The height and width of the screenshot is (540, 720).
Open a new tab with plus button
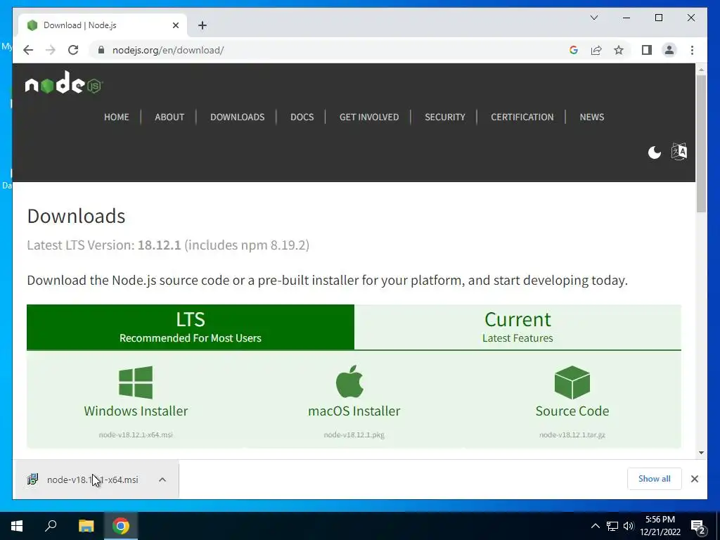tap(202, 25)
